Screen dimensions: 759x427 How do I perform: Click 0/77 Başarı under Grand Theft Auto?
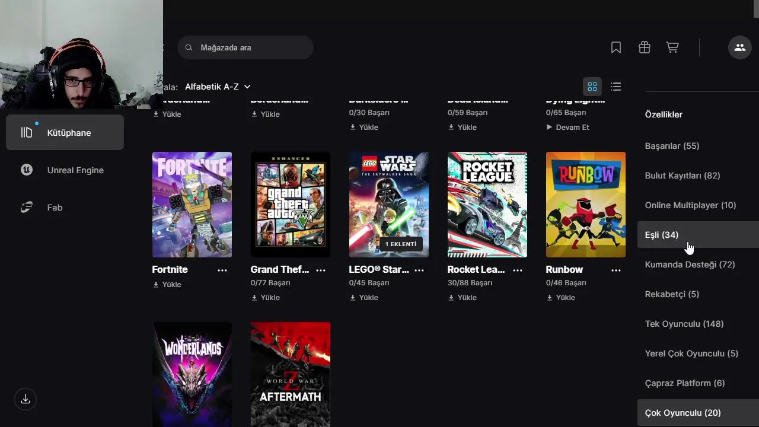(x=270, y=283)
